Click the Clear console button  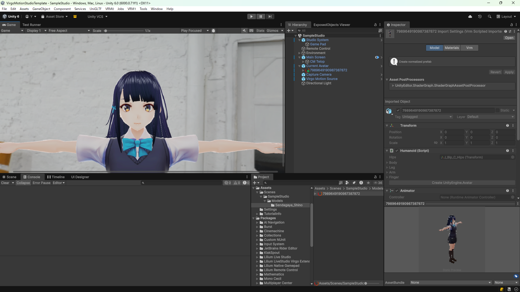click(x=5, y=183)
